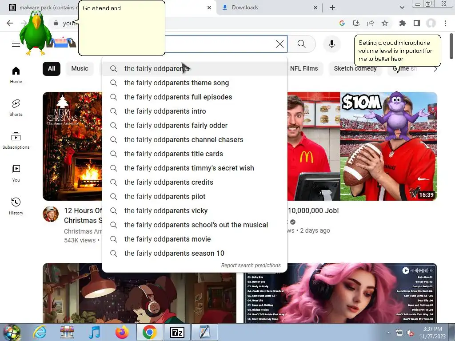Launch Firefox from taskbar
The height and width of the screenshot is (341, 455).
point(122,332)
